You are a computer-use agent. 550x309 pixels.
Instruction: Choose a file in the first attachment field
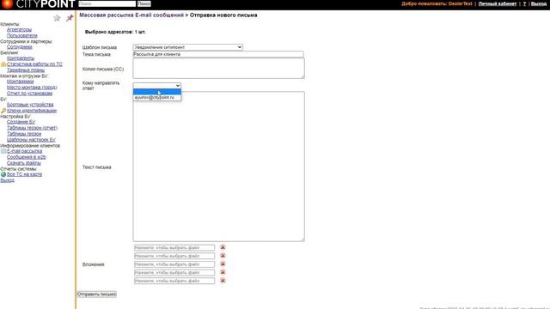tap(174, 248)
